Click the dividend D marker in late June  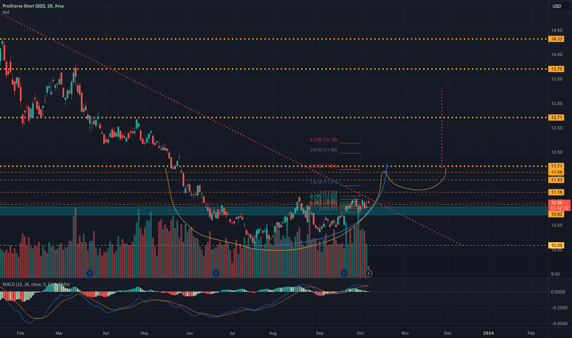[216, 273]
